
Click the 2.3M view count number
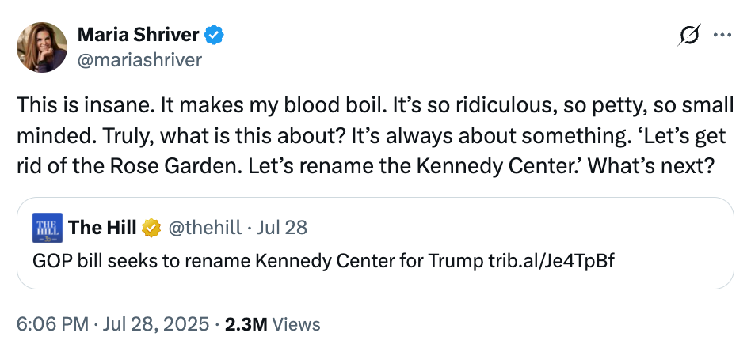pos(247,324)
